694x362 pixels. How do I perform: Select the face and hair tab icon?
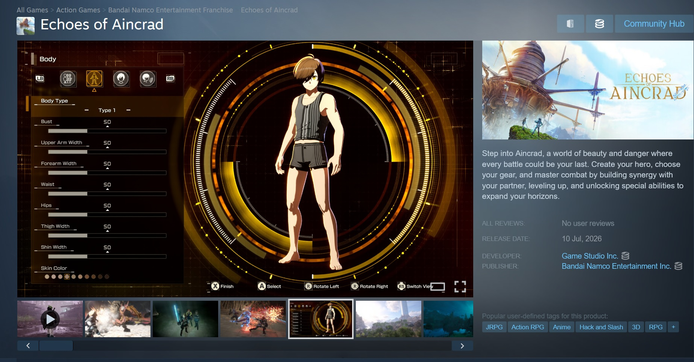[x=121, y=79]
